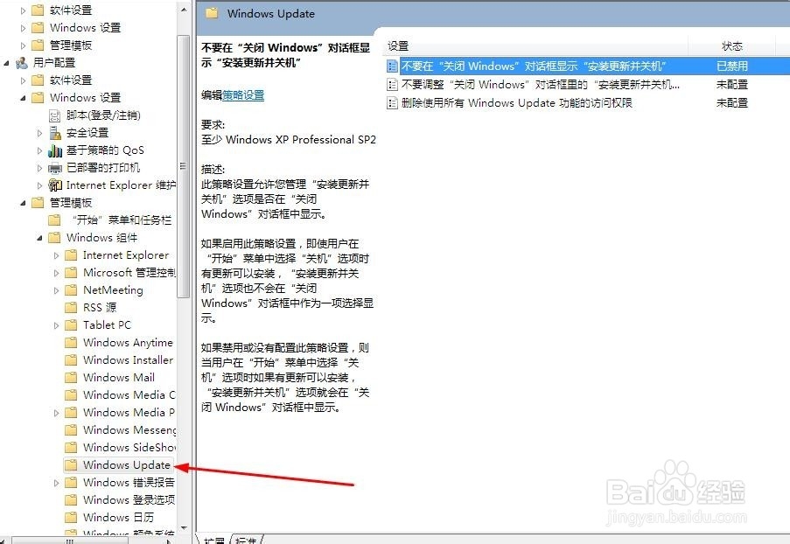
Task: Expand the NetMeeting node
Action: point(56,290)
